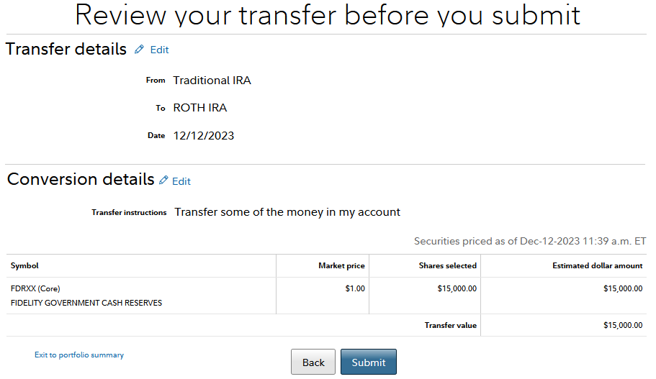Click the Transfer value total of $15,000.00
The width and height of the screenshot is (656, 379).
(623, 326)
